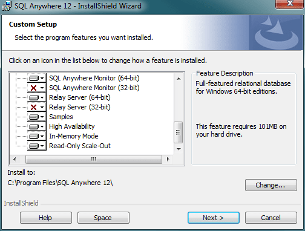Click the horizontal scrollbar thumb
305x231 pixels.
click(94, 159)
